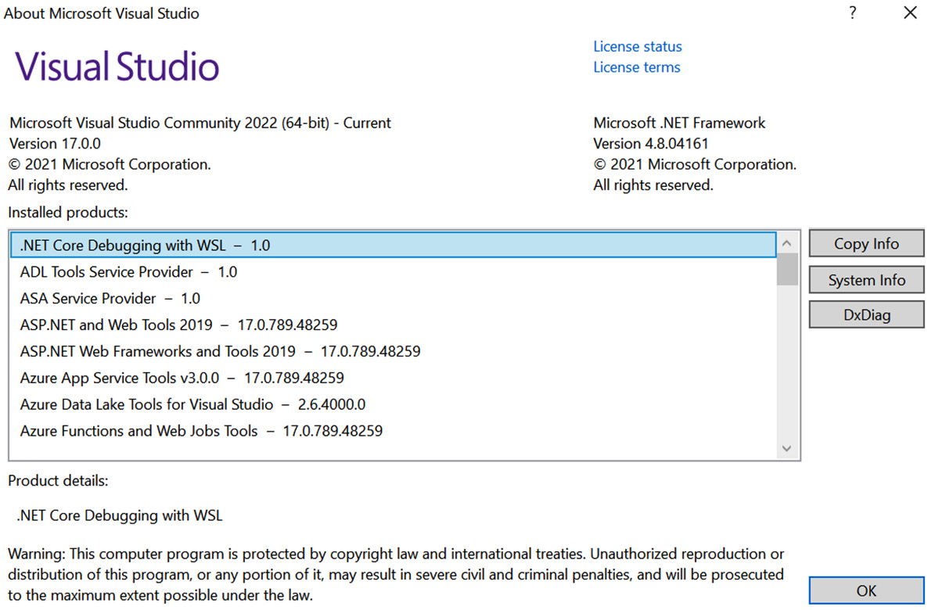Select ASP.NET and Web Tools 2019
Viewport: 935px width, 610px height.
393,325
